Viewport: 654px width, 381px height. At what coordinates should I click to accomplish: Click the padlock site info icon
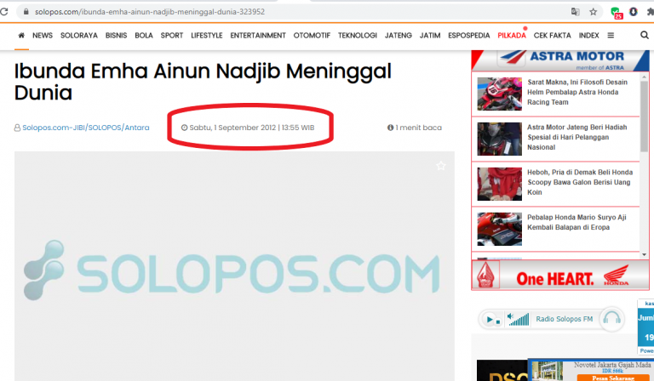[x=26, y=12]
